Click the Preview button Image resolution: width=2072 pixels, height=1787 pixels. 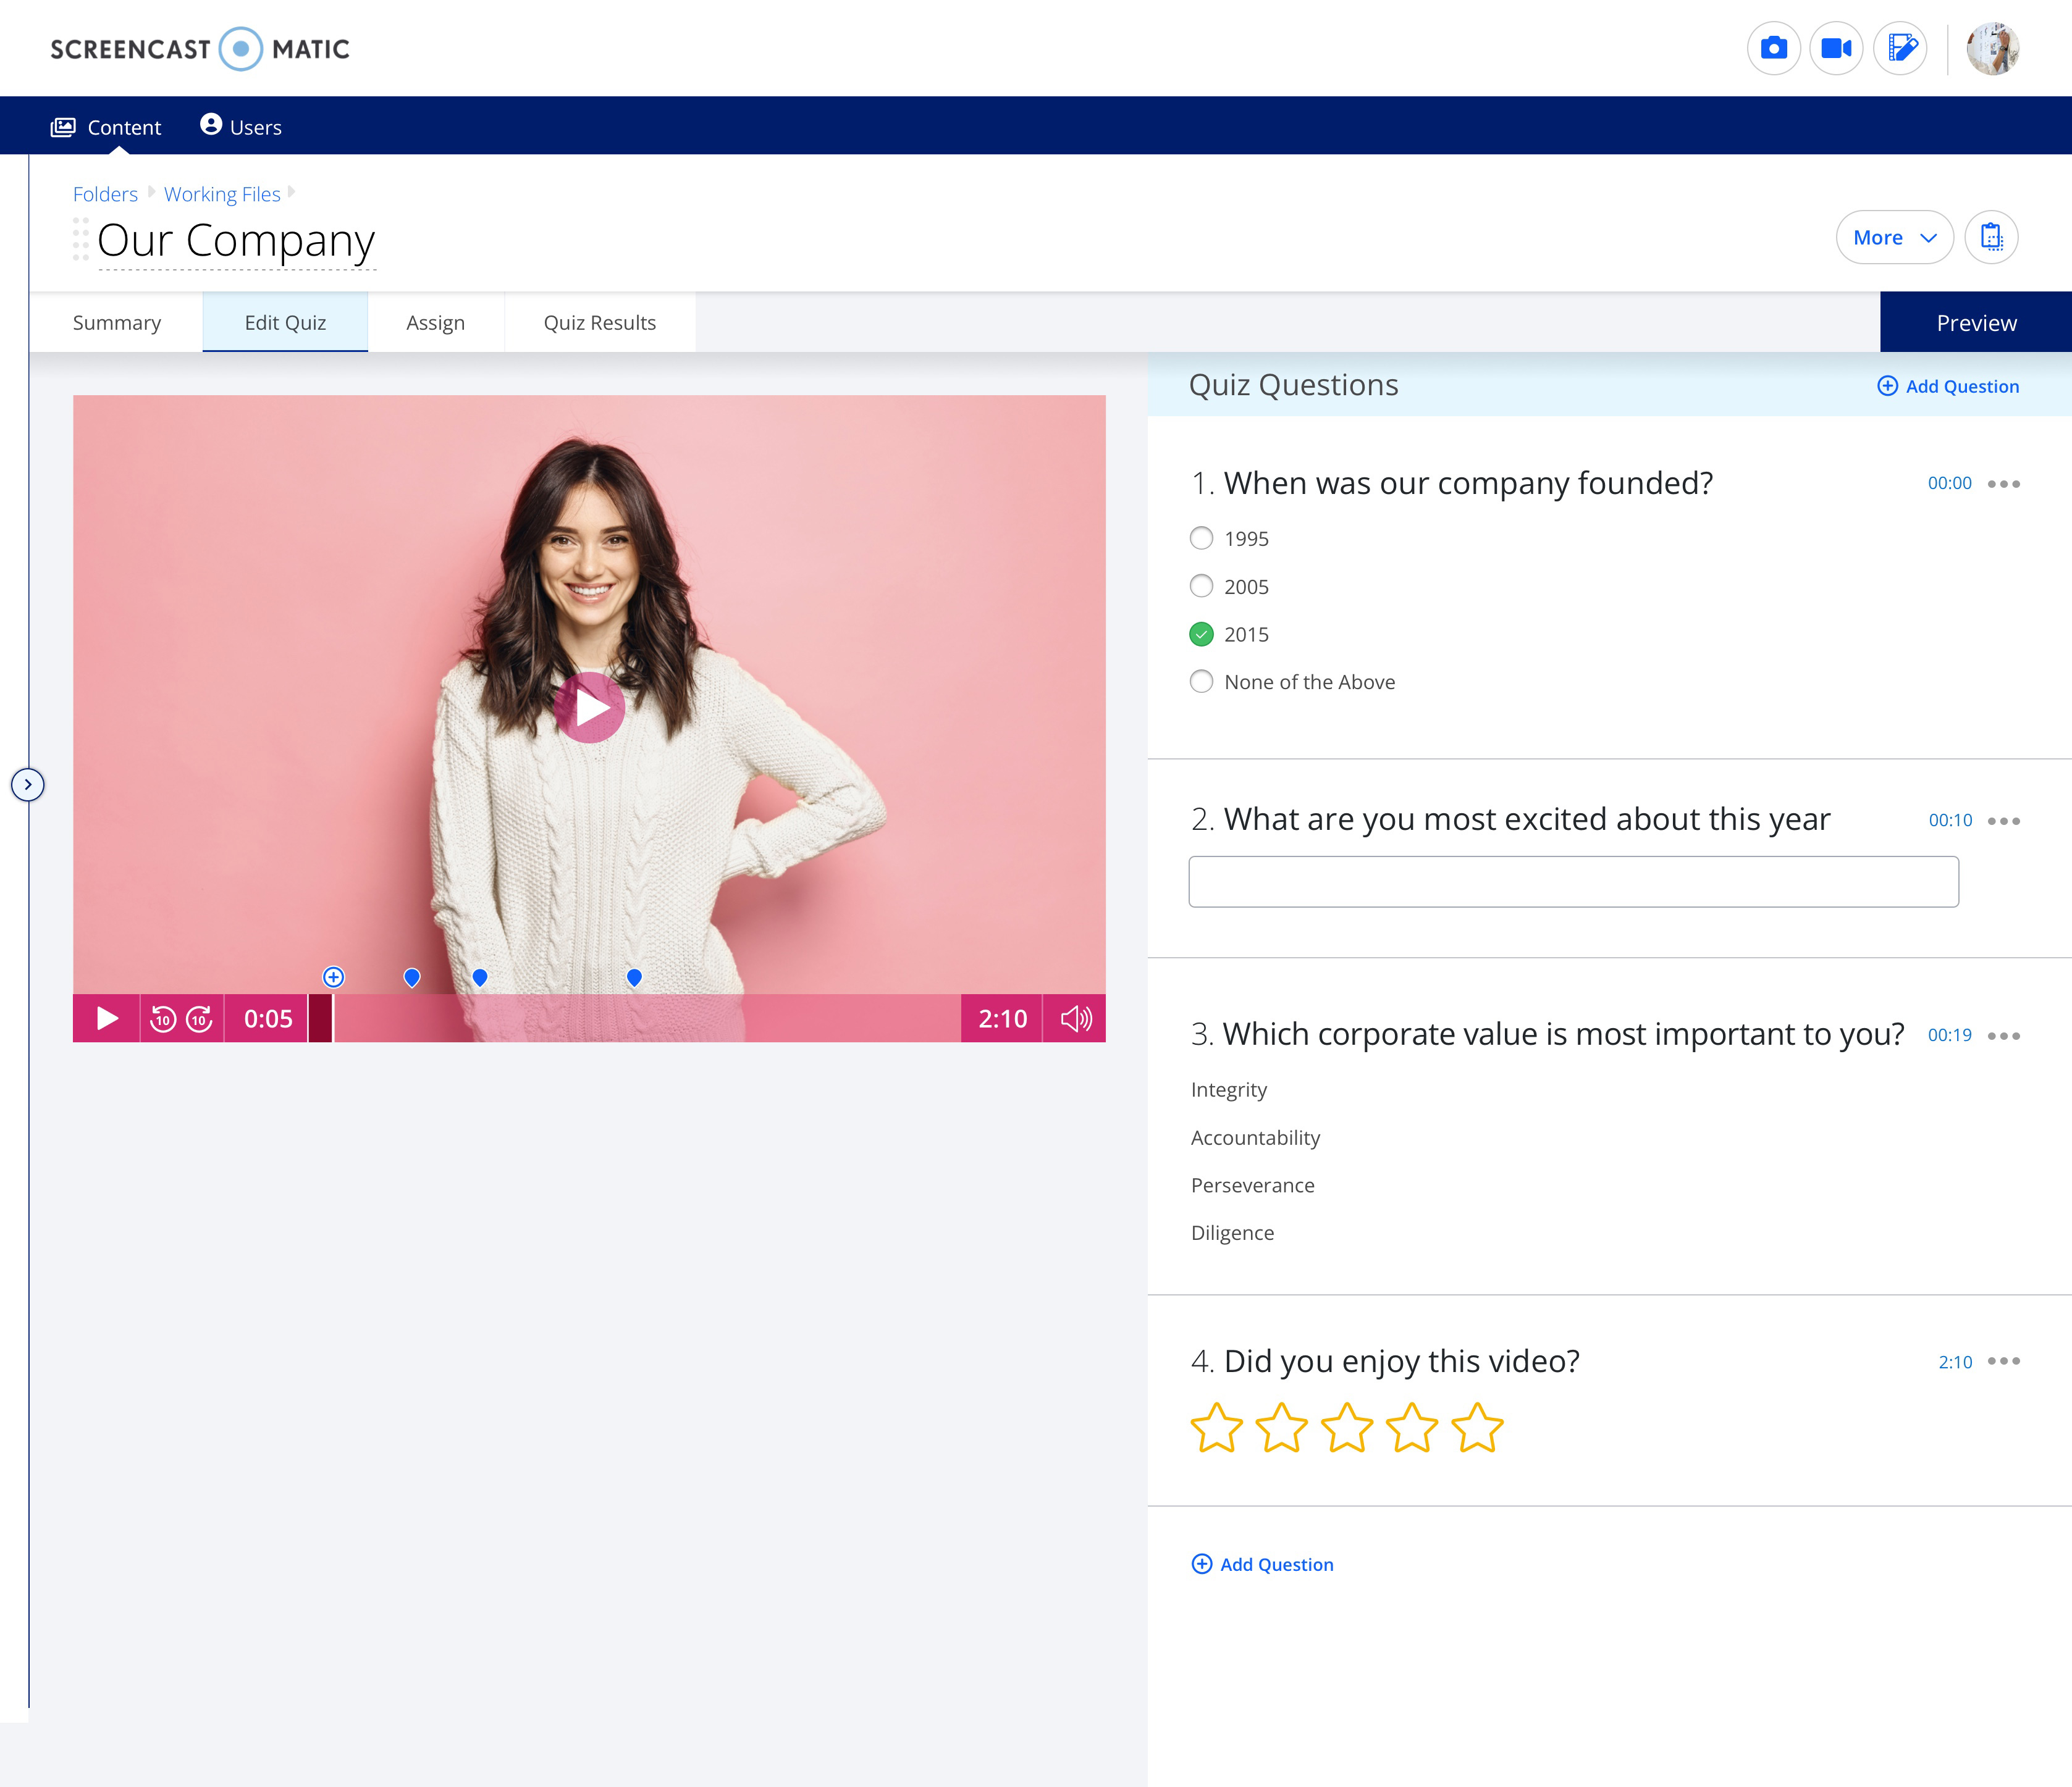(1975, 323)
